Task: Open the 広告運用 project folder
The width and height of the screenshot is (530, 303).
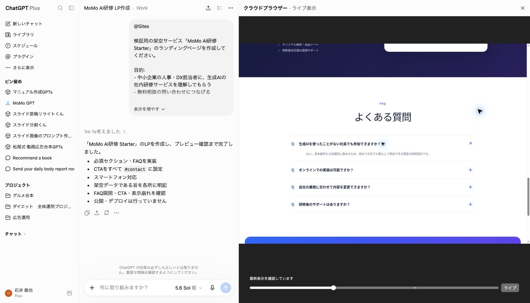Action: pos(18,217)
